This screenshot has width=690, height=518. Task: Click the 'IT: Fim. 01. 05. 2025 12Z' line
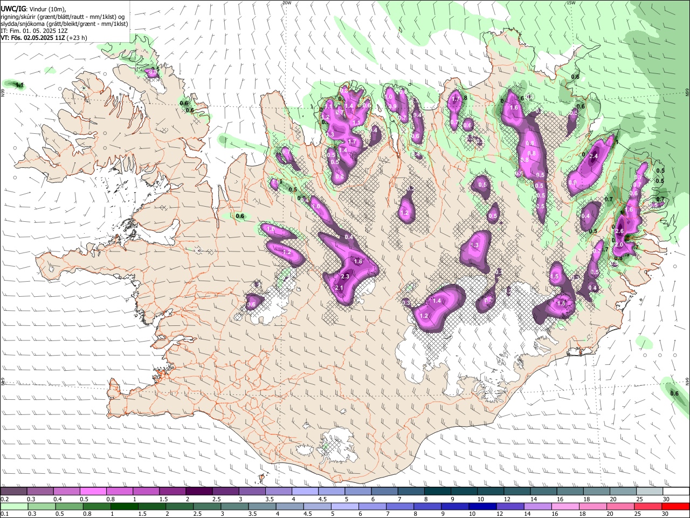pos(34,31)
